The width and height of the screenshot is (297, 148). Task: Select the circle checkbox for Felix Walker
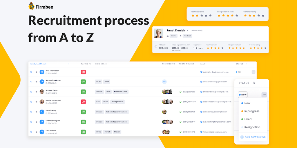click(31, 132)
